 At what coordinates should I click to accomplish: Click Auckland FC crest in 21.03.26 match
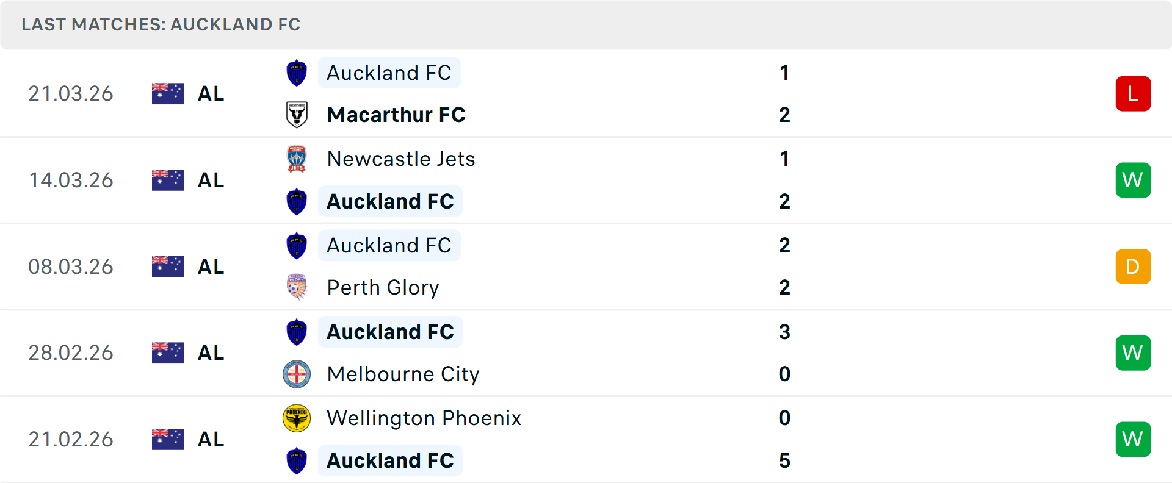tap(297, 73)
